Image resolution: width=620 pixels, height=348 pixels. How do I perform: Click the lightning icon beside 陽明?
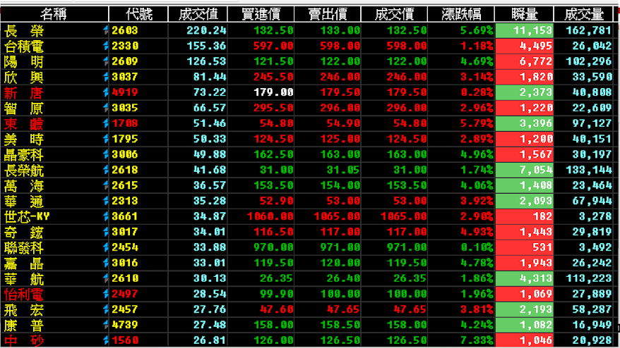pos(106,61)
